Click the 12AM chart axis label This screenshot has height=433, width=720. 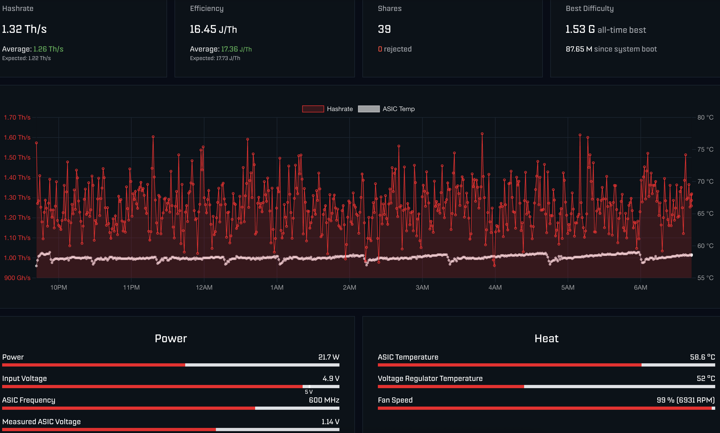[x=204, y=288]
